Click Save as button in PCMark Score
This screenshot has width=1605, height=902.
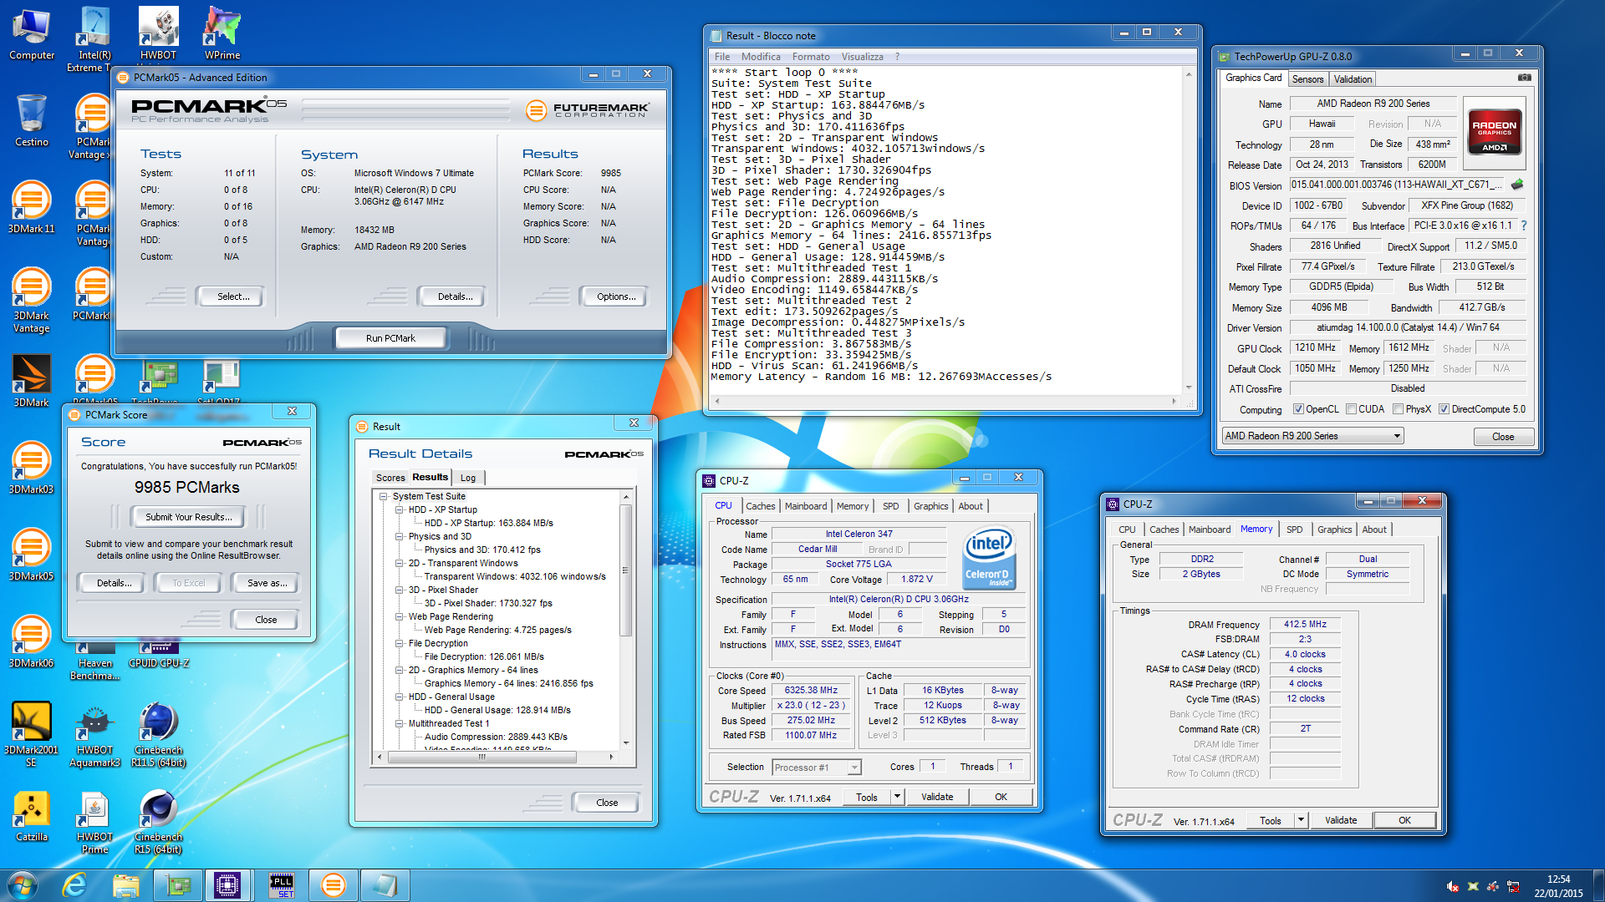click(x=267, y=583)
